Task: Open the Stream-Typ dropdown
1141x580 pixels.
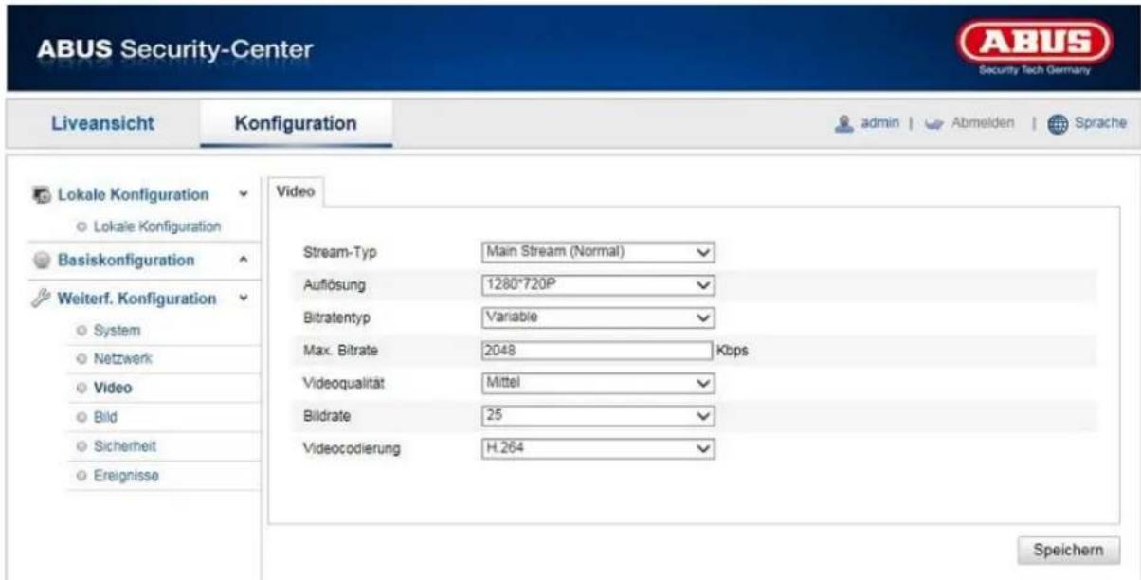Action: [x=597, y=252]
